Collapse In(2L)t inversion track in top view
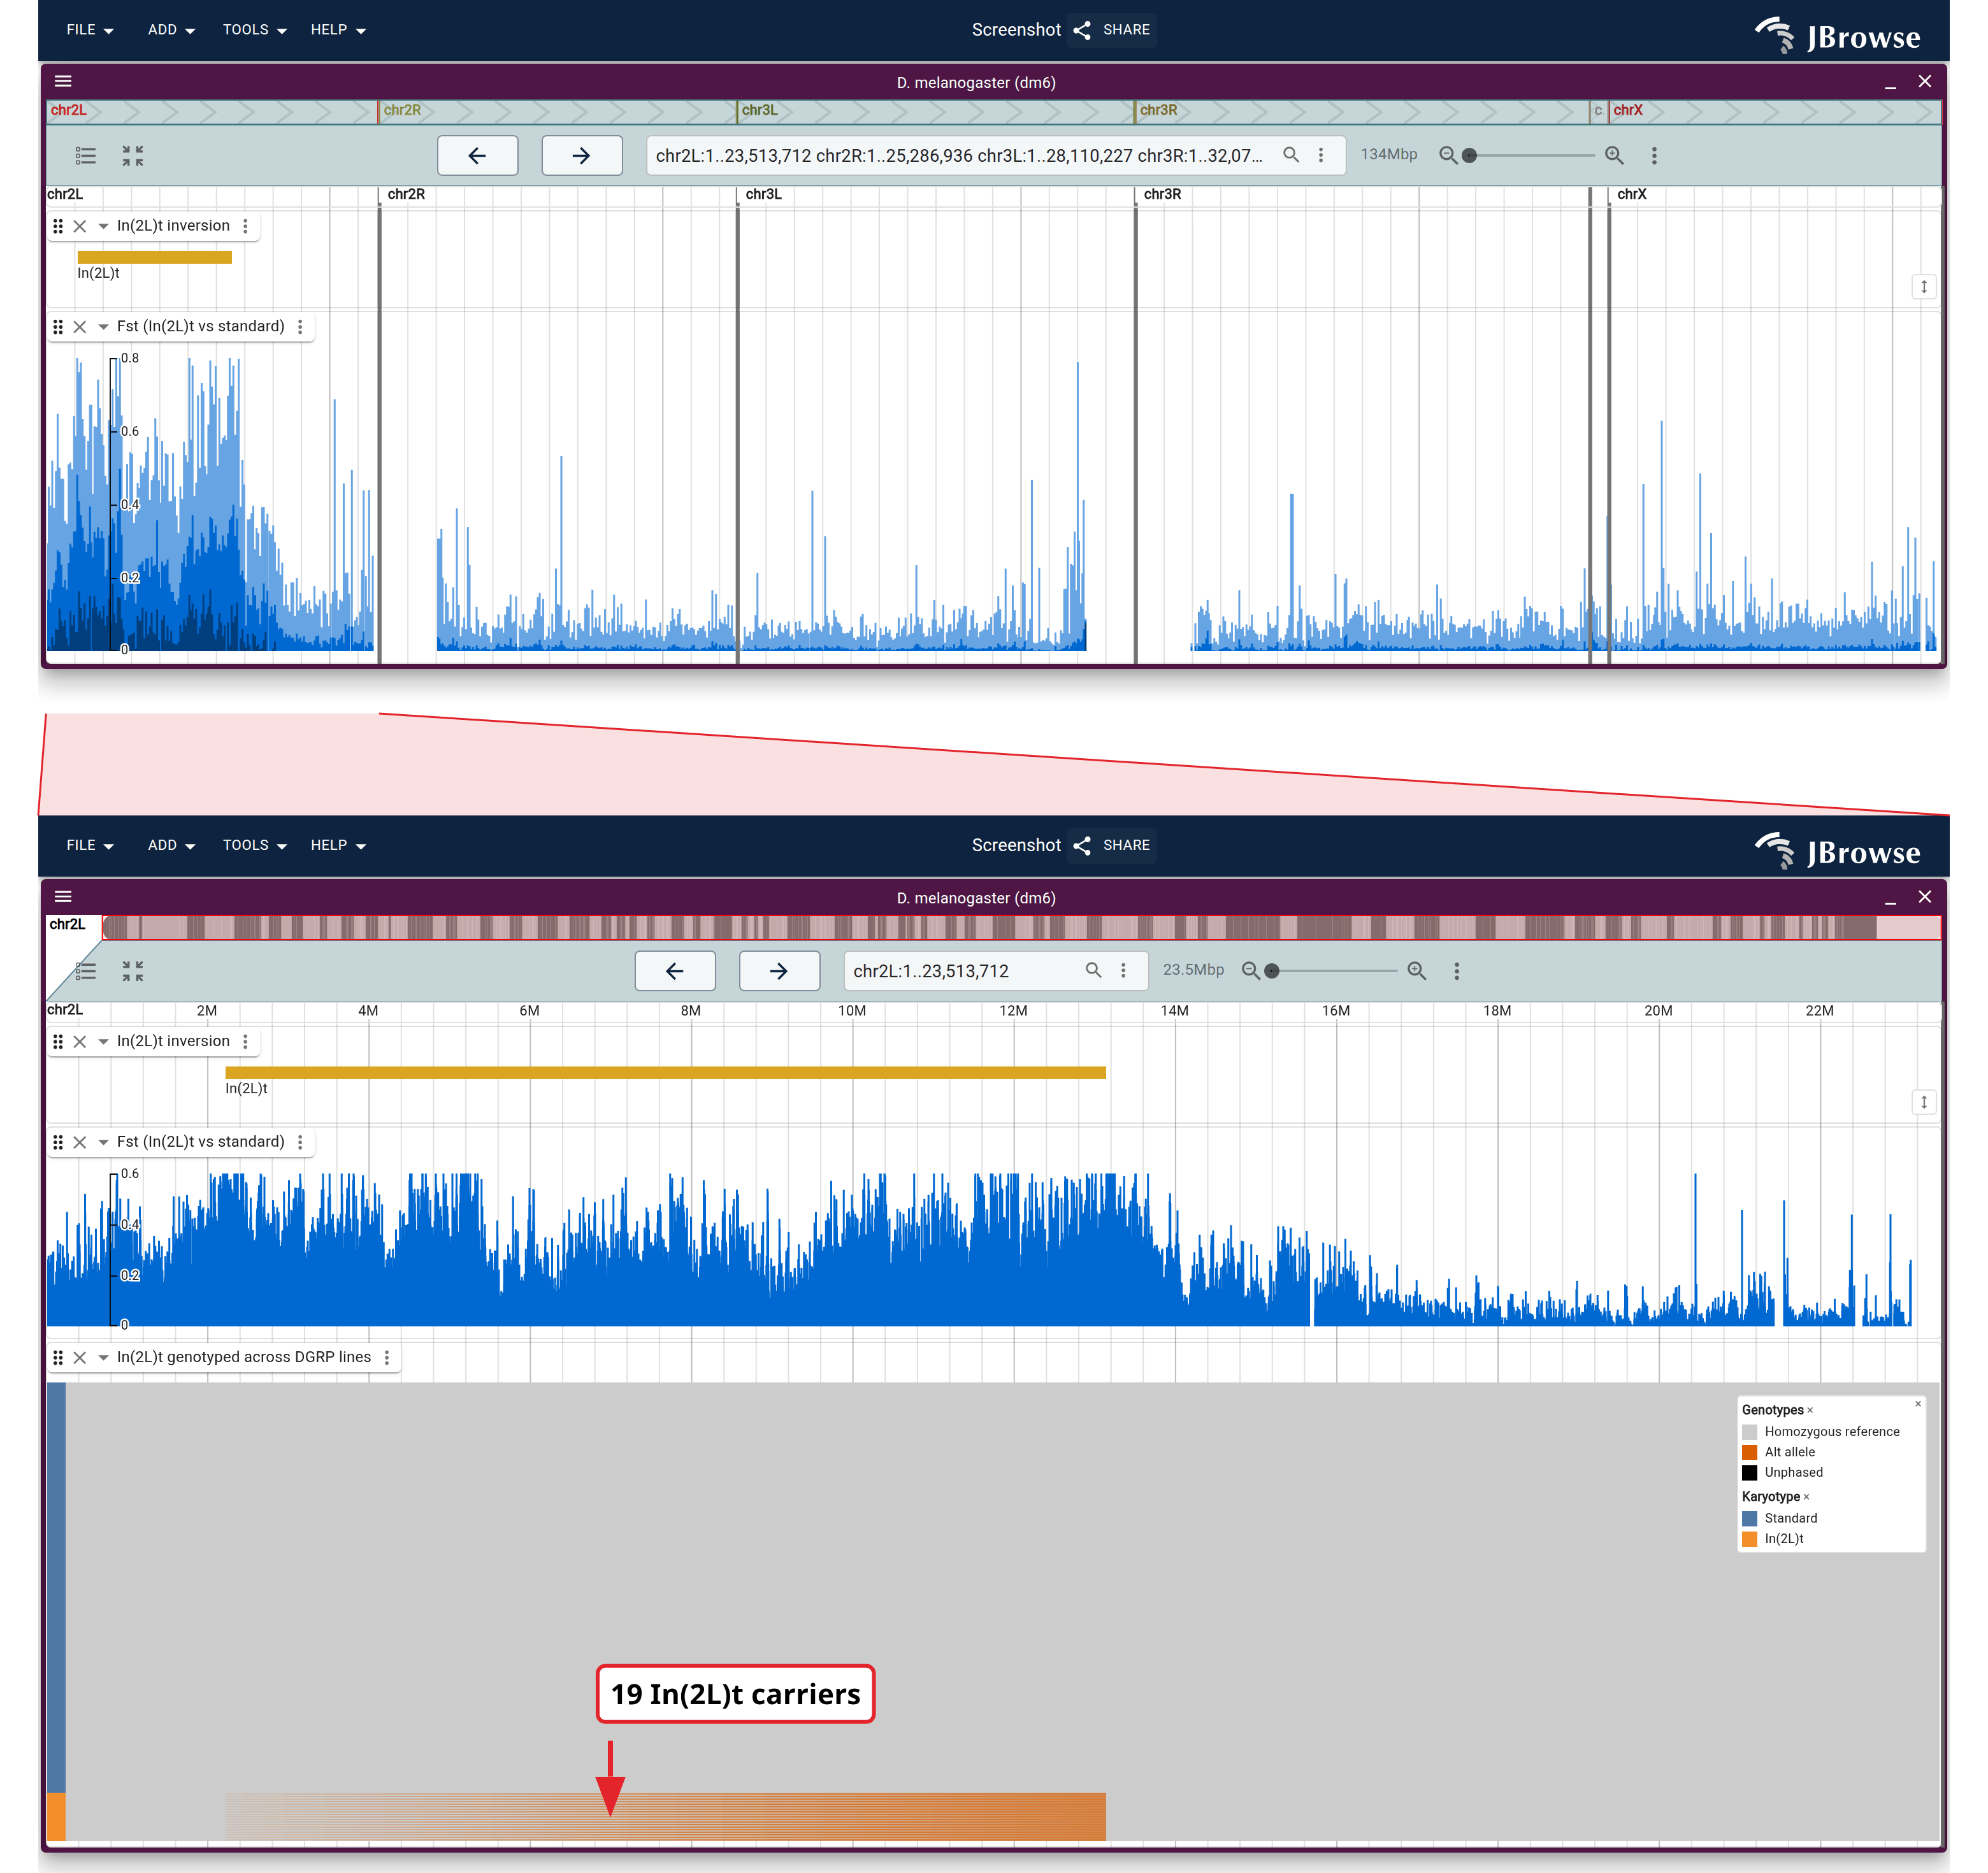Image resolution: width=1988 pixels, height=1873 pixels. 103,226
